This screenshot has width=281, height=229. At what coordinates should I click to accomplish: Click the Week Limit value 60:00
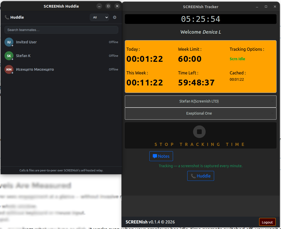190,59
